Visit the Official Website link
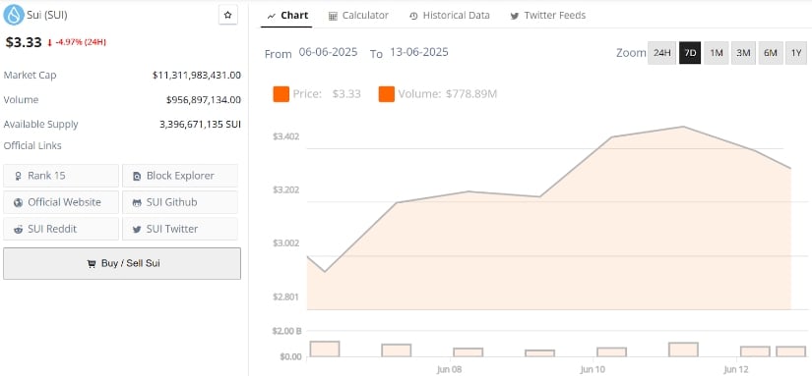 click(x=61, y=202)
